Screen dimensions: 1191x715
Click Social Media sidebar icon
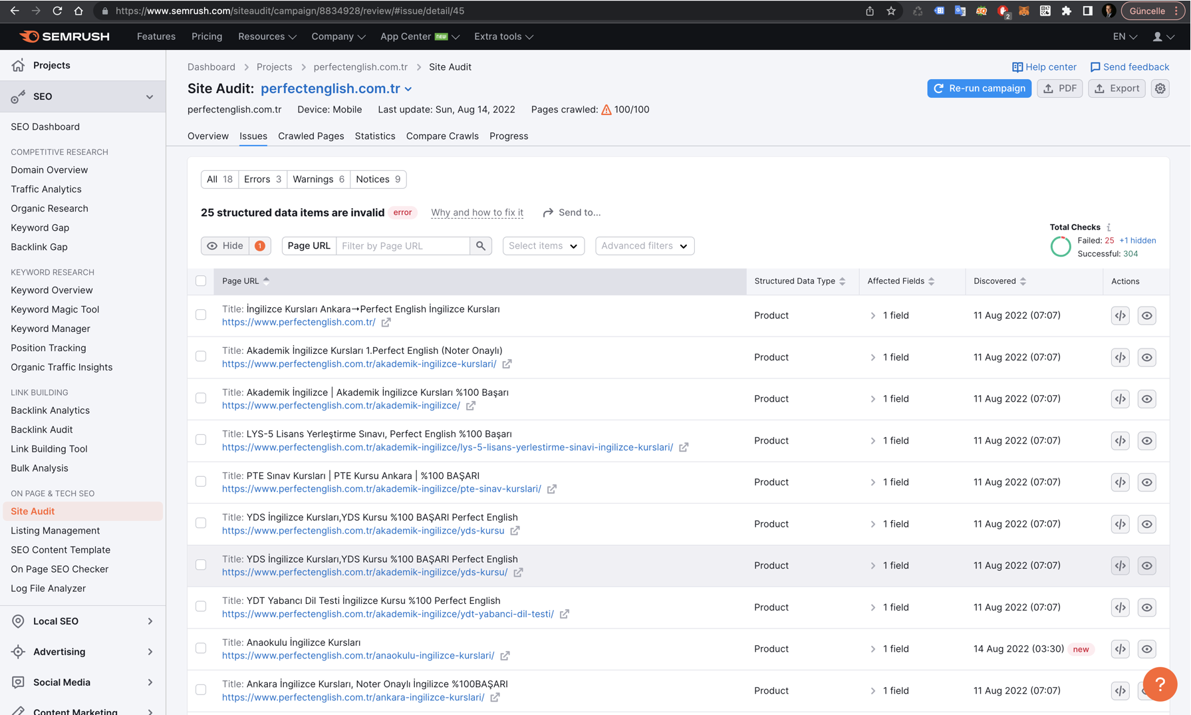pos(18,682)
